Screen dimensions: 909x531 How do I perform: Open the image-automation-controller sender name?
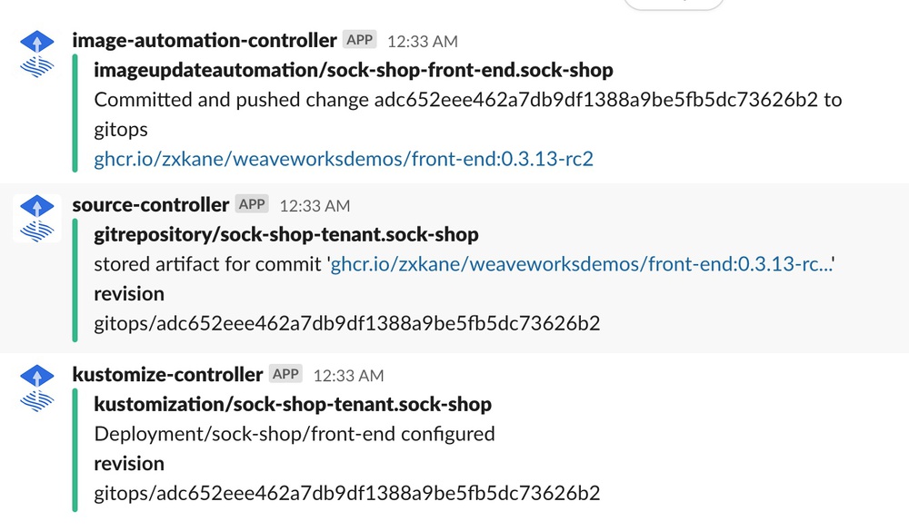(x=204, y=41)
